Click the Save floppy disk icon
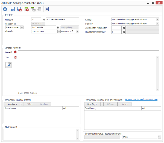164x143 pixels. 13,9
